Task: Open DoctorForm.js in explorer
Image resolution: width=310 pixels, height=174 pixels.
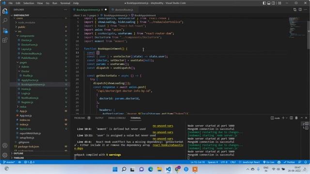Action: pos(30,45)
